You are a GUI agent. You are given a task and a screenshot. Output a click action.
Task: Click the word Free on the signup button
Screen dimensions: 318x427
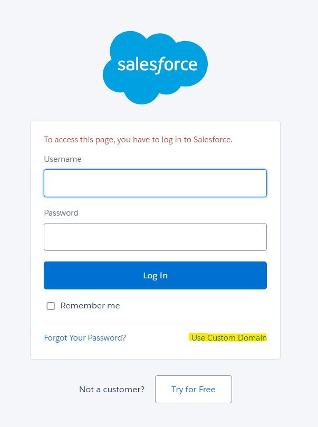pos(207,390)
